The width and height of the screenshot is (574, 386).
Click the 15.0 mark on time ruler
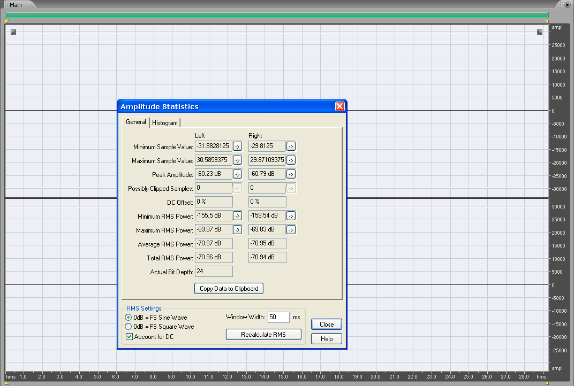pos(283,376)
